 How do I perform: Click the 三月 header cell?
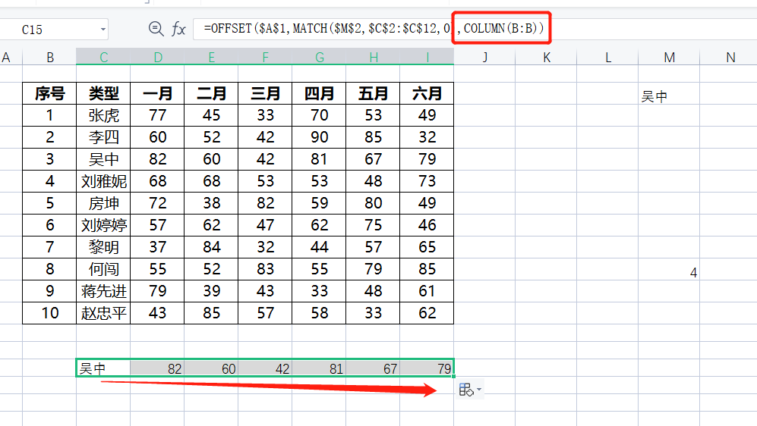click(265, 93)
